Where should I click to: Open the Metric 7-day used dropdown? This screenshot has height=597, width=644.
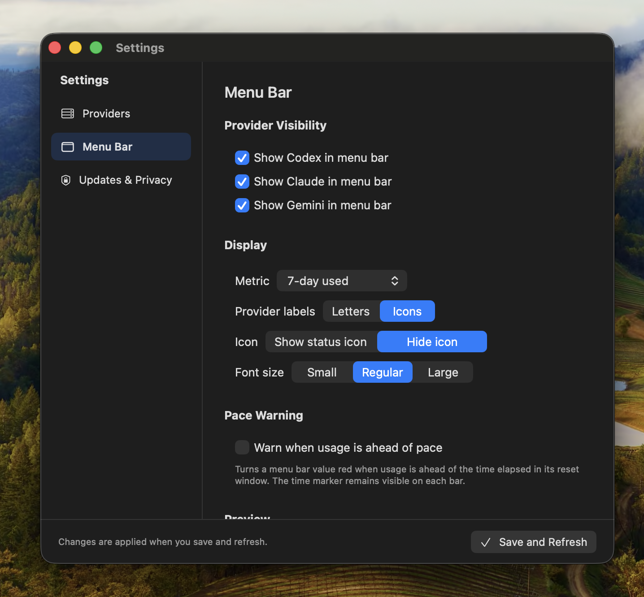click(342, 281)
